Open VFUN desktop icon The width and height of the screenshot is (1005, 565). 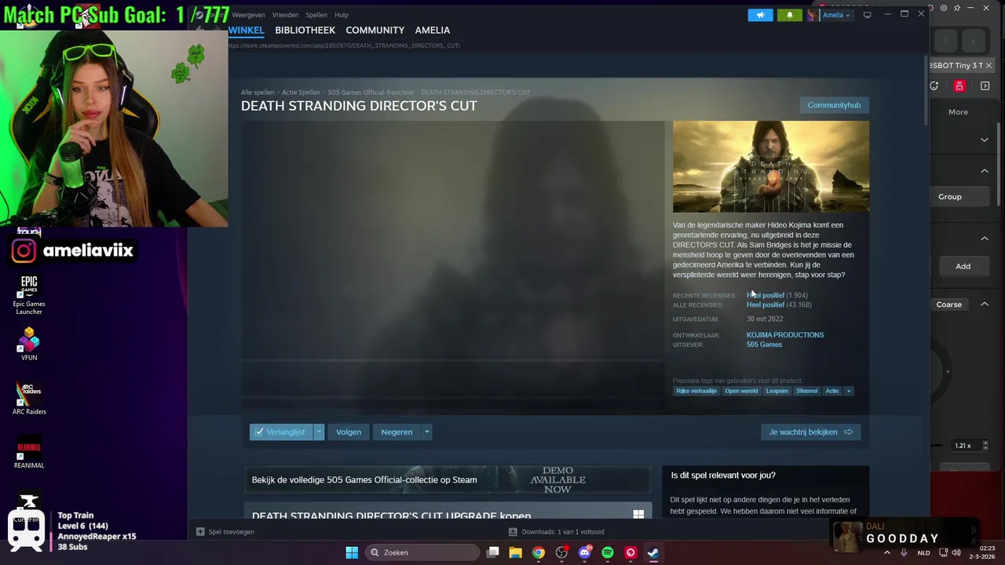point(29,344)
